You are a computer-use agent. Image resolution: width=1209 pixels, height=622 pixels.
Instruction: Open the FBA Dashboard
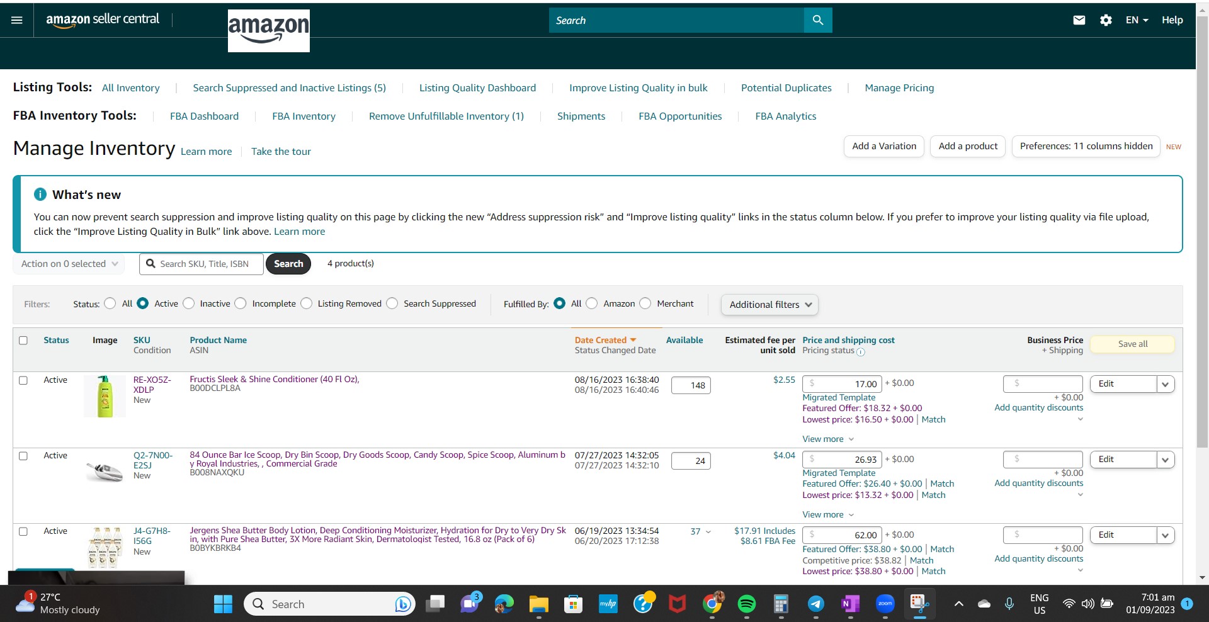pyautogui.click(x=204, y=116)
